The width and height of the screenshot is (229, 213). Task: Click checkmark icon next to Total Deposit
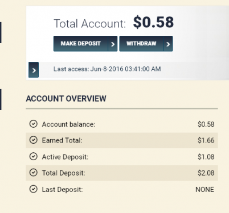[34, 173]
